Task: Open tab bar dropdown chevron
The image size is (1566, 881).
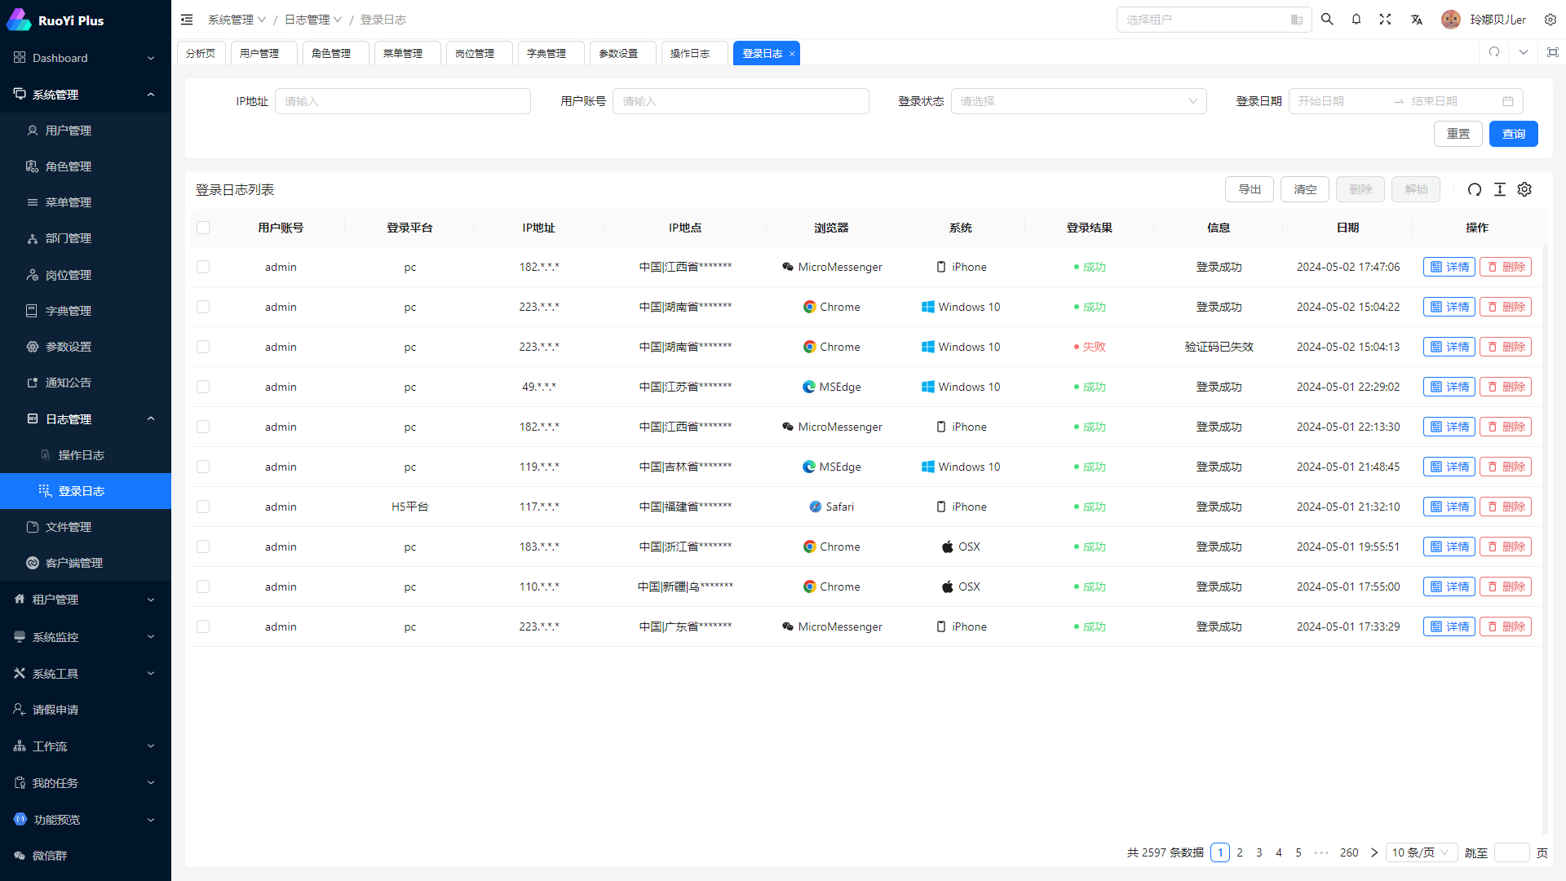Action: 1524,52
